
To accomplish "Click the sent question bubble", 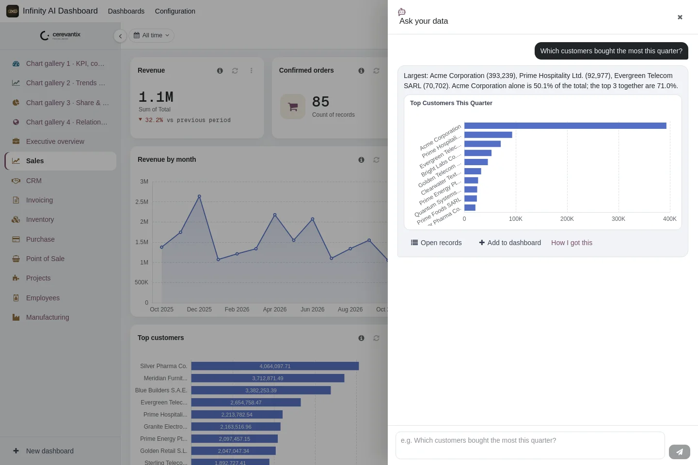I will 611,51.
